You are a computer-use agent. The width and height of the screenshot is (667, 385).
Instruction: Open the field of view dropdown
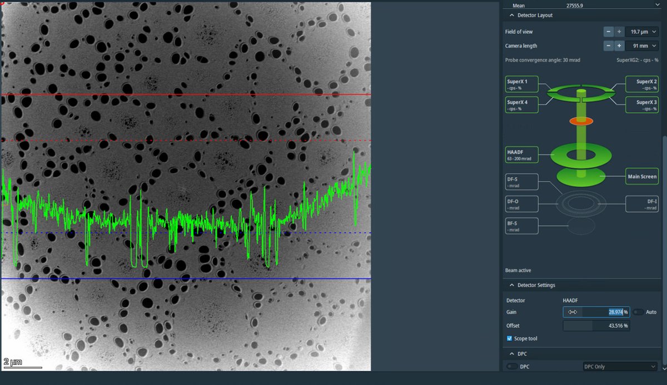[641, 32]
